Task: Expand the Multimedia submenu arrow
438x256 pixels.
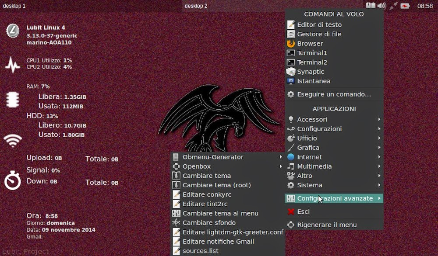Action: point(379,166)
